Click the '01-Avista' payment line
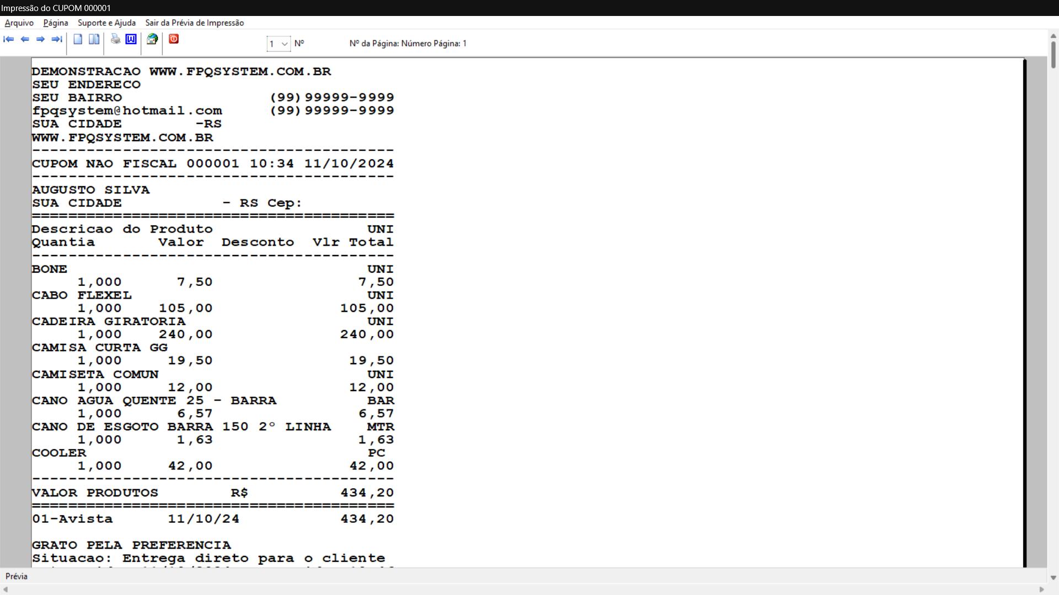This screenshot has height=595, width=1059. [213, 519]
